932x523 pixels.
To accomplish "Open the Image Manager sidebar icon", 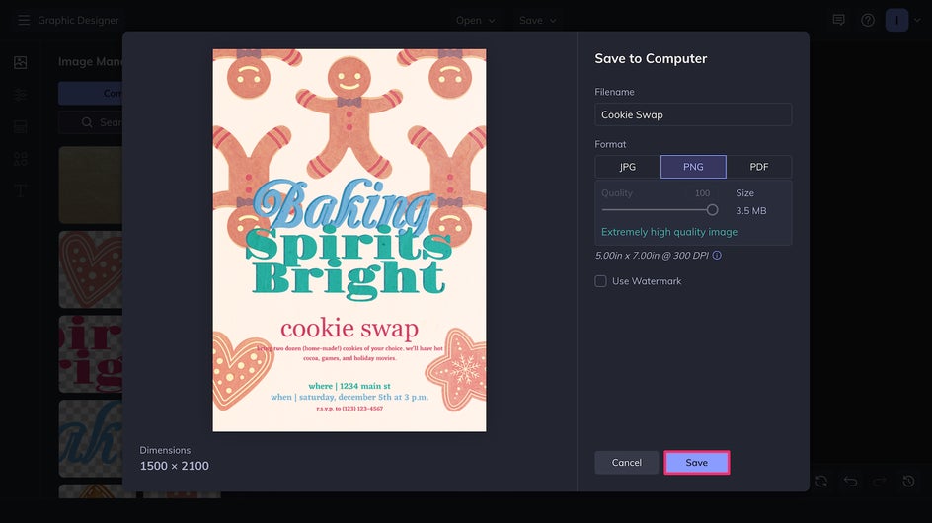I will coord(20,62).
